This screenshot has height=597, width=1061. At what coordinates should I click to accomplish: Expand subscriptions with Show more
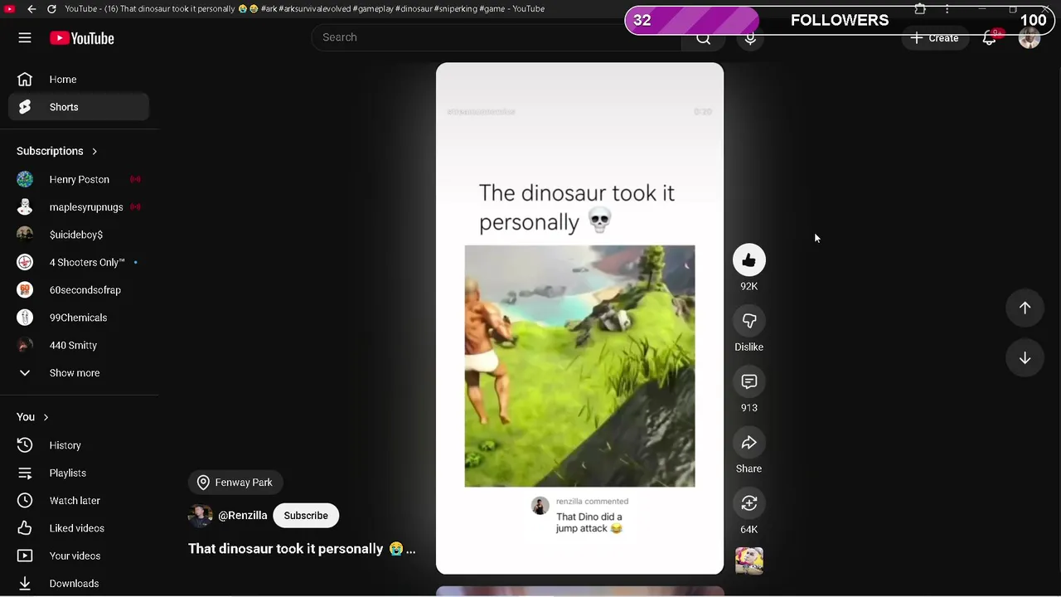[79, 373]
